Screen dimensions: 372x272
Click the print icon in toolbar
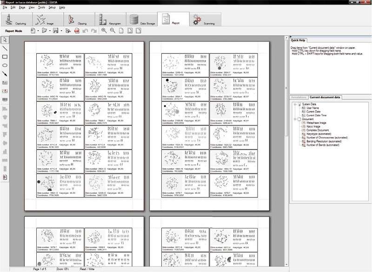tap(68, 31)
